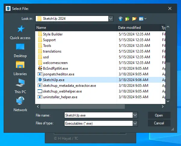Close the Select File dialog
This screenshot has width=181, height=146.
[x=170, y=8]
